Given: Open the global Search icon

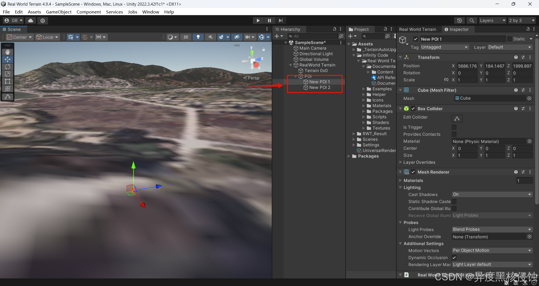Looking at the screenshot, I should point(472,20).
